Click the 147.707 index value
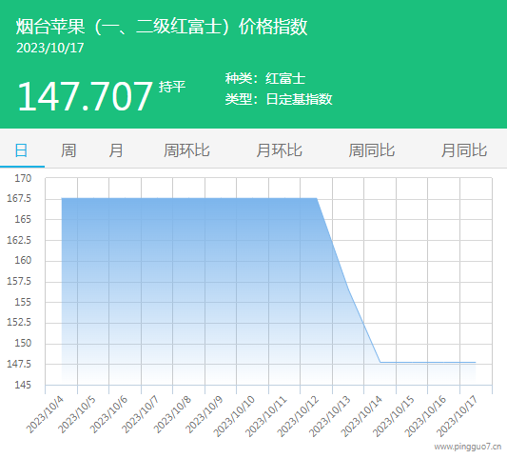The height and width of the screenshot is (458, 507). click(85, 96)
